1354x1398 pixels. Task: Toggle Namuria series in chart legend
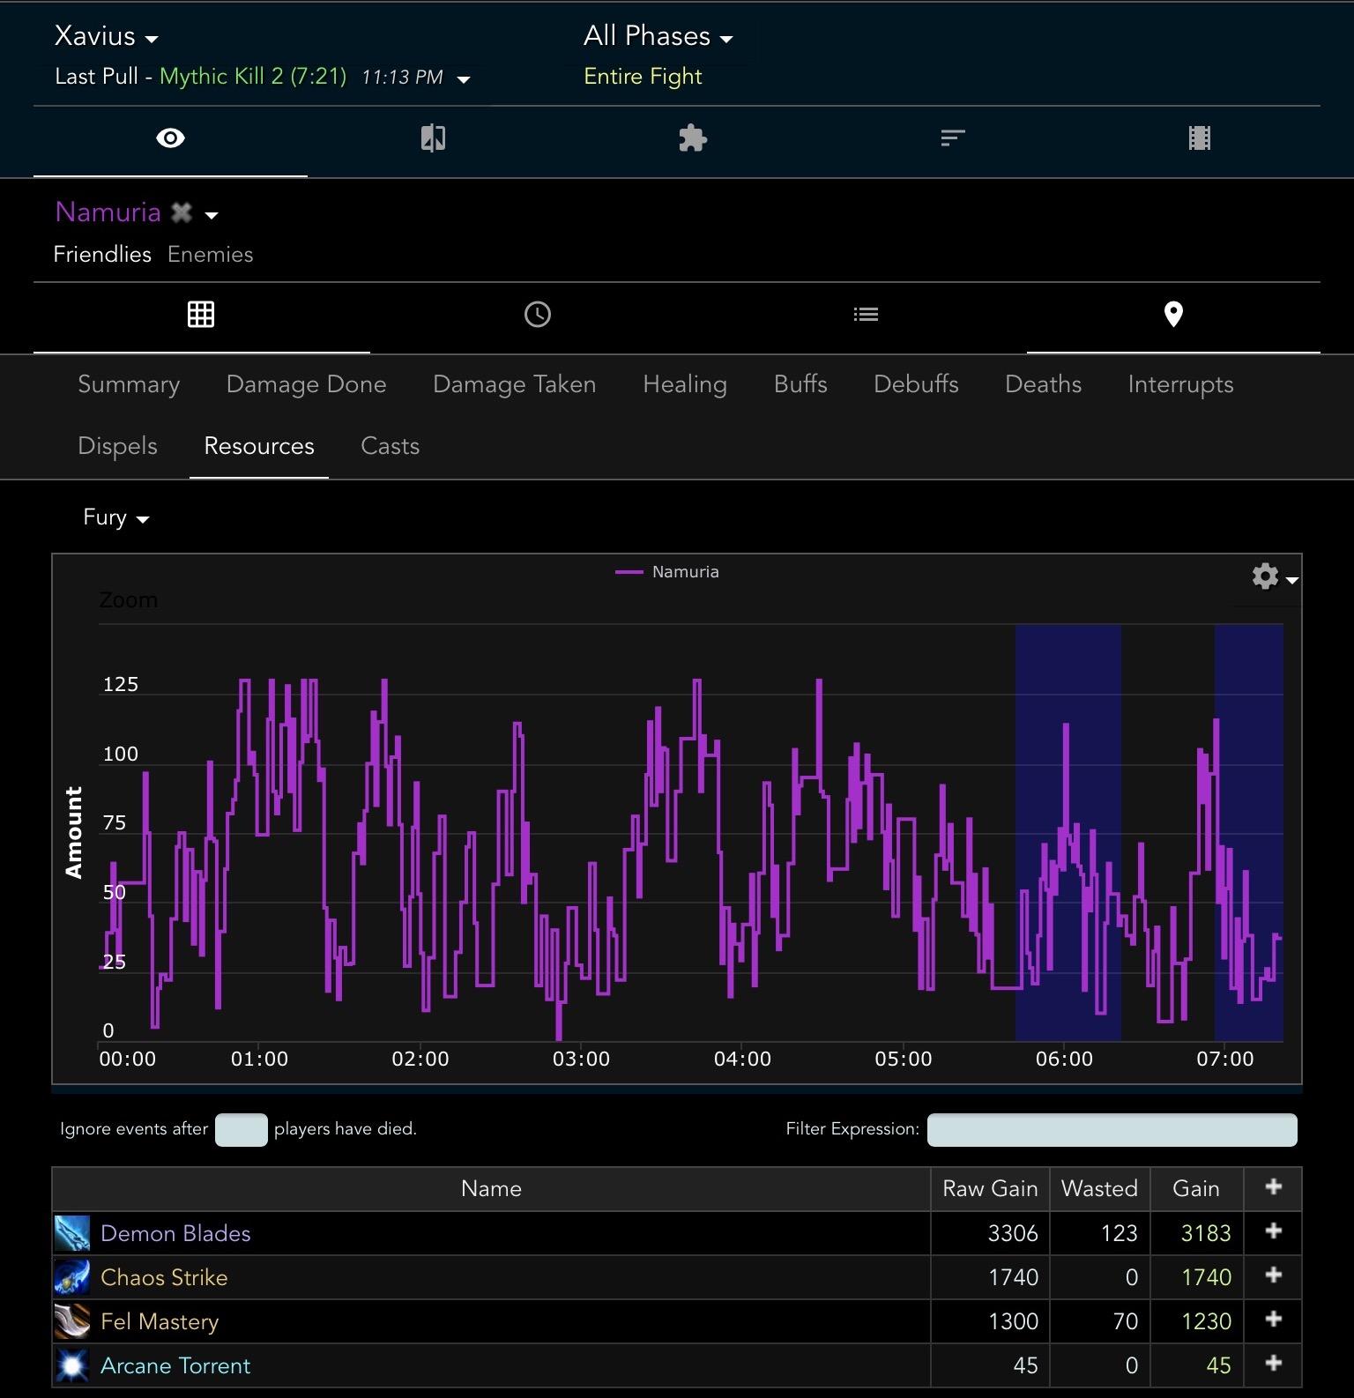point(684,572)
